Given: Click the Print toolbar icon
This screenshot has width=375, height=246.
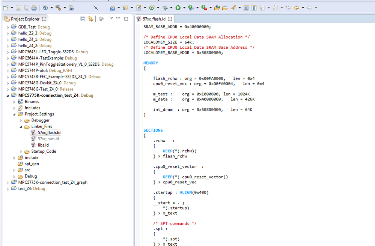Looking at the screenshot, I should pos(34,7).
